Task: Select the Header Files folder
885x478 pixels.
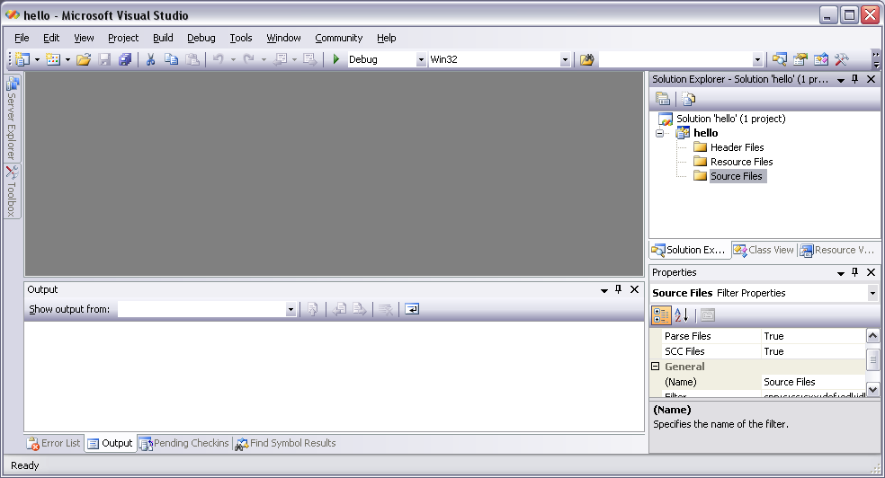Action: click(x=737, y=147)
